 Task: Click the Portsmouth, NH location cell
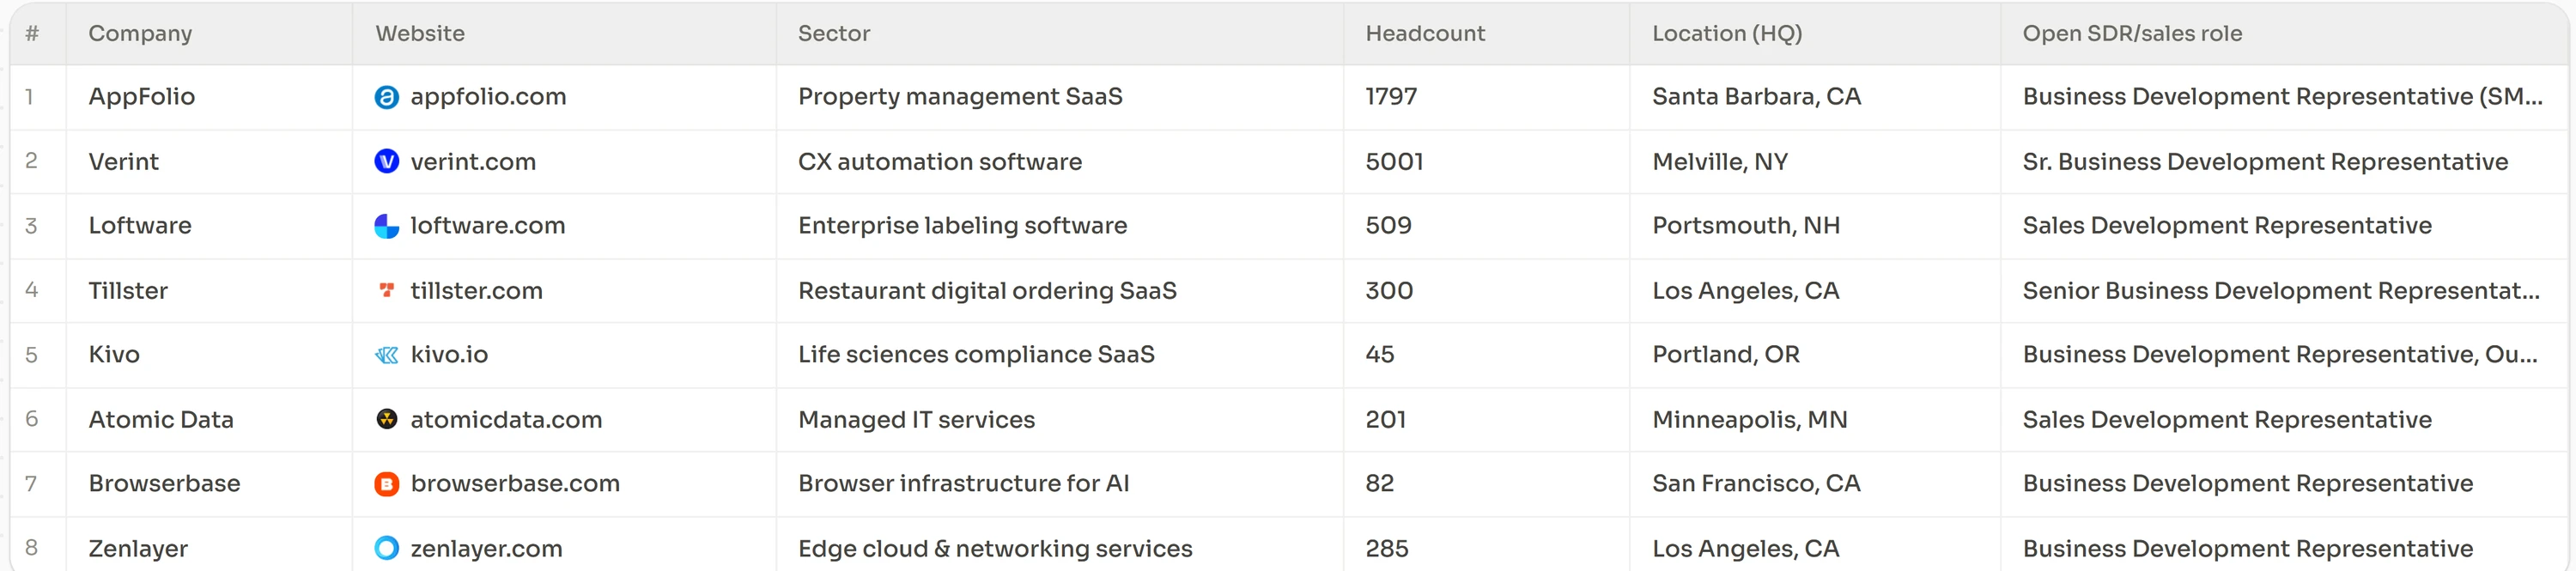pos(1815,226)
